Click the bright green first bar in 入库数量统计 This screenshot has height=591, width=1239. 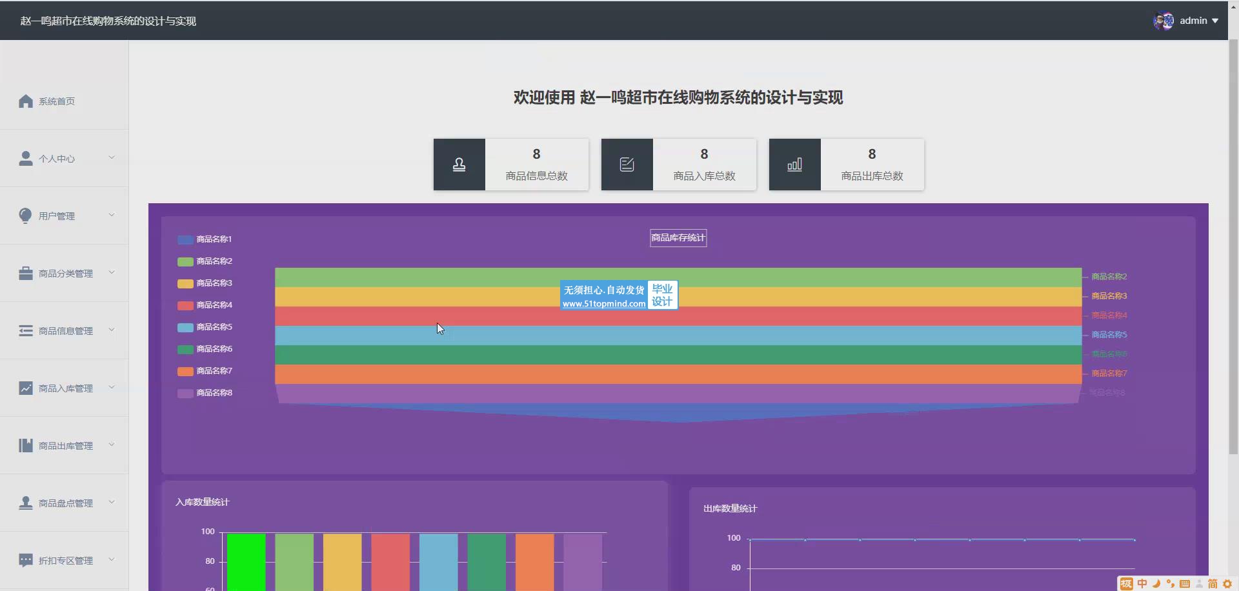coord(246,562)
